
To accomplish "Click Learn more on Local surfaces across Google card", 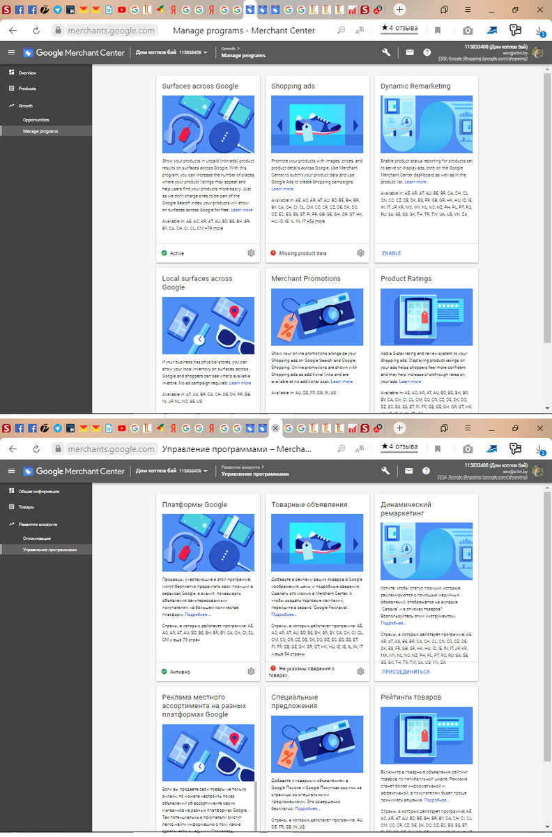I will coord(240,383).
